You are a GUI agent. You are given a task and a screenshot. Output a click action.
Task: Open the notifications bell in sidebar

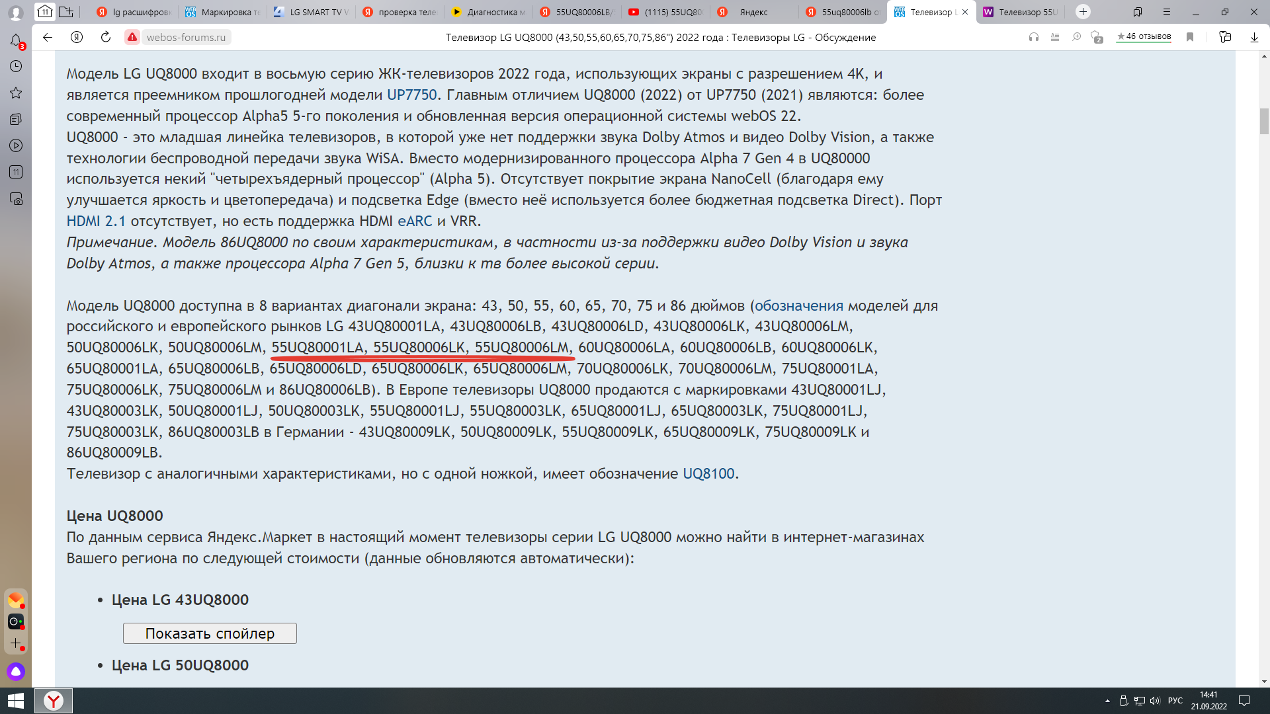click(16, 40)
